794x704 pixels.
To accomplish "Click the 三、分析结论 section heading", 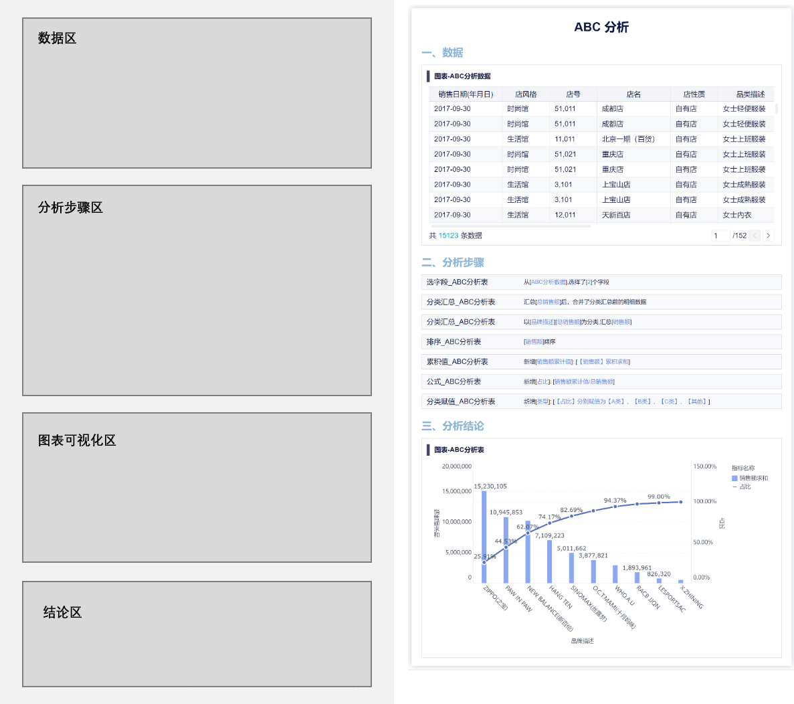I will coord(453,426).
